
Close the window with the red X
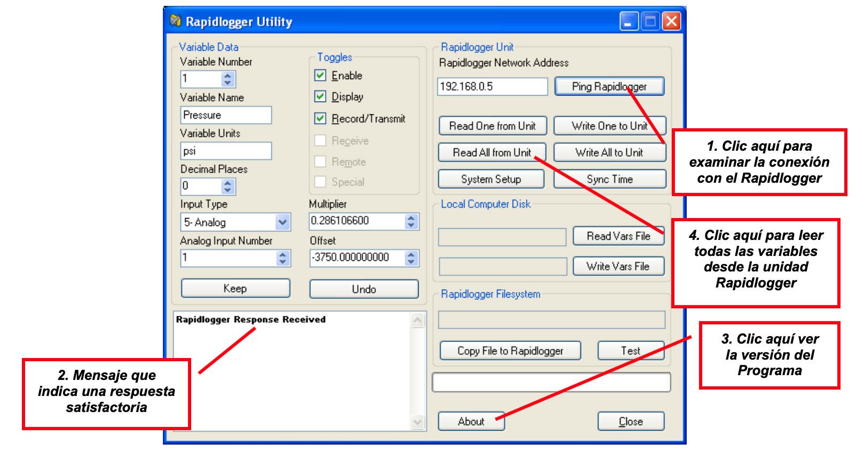(x=671, y=21)
